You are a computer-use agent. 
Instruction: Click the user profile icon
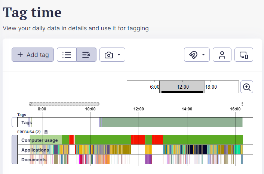click(x=222, y=55)
